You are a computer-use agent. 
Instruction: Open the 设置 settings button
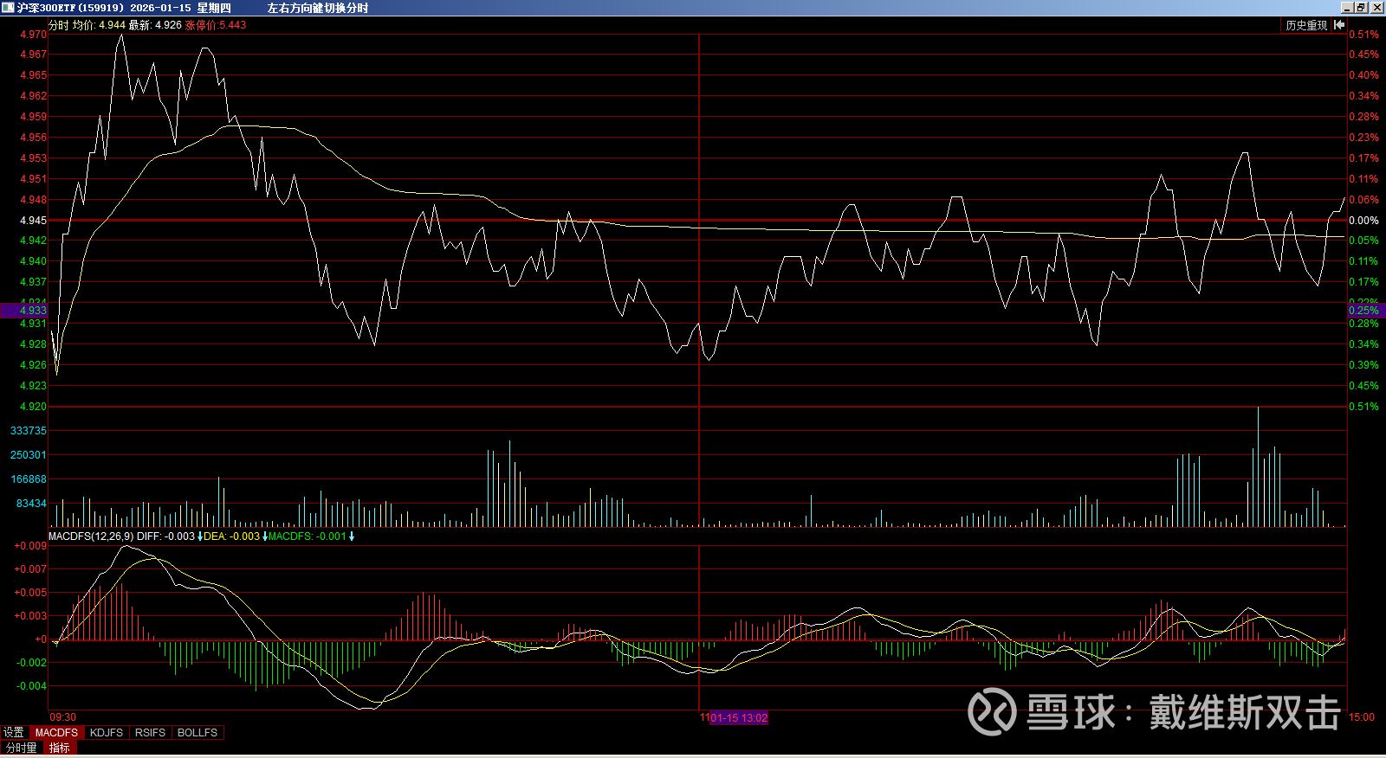14,733
